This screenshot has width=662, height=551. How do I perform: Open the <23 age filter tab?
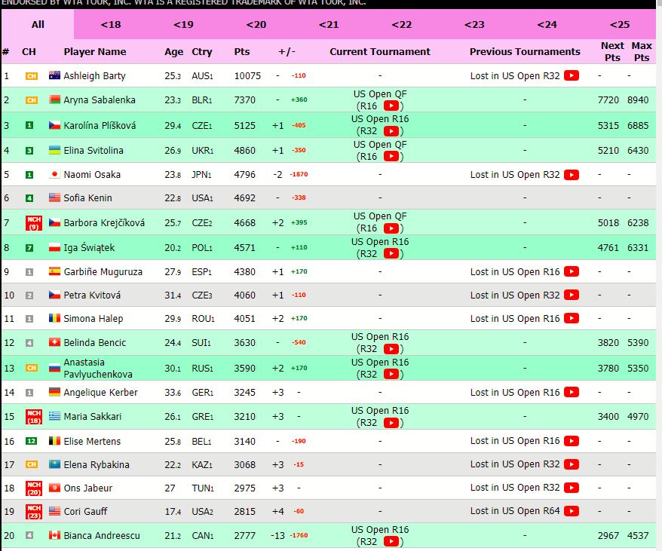click(x=474, y=24)
